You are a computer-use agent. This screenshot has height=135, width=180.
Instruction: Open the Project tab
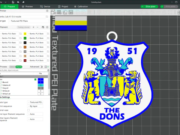pos(63,6)
